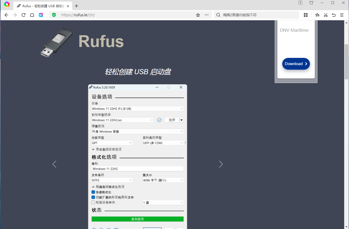Click the 卷标 Windows 11 22H2 field
Viewport: 349px width, 229px height.
pos(138,169)
